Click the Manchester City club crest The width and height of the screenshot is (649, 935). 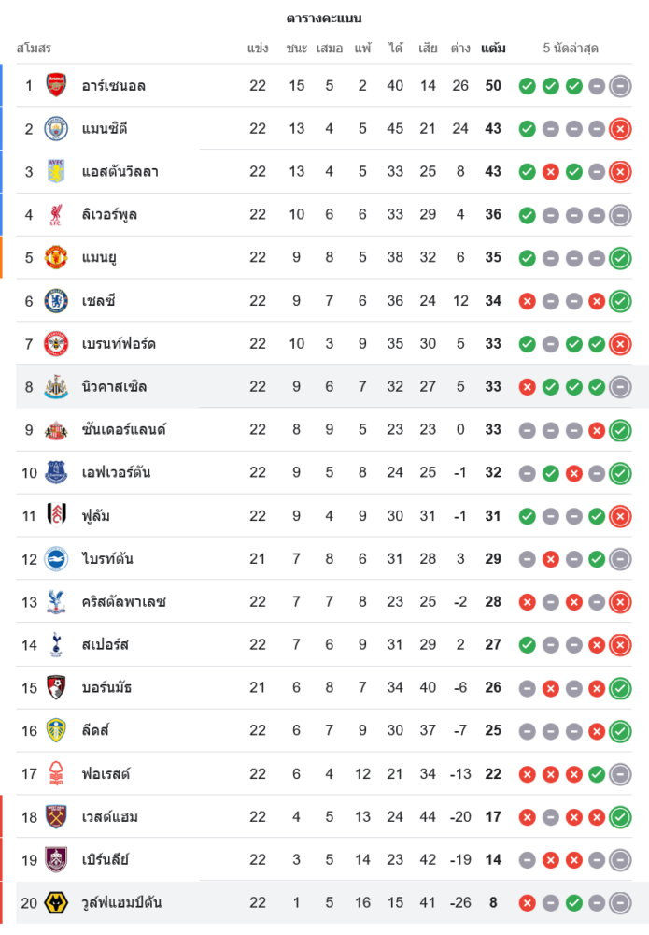tap(56, 129)
